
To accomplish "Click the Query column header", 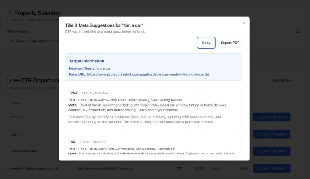I will coord(16,102).
